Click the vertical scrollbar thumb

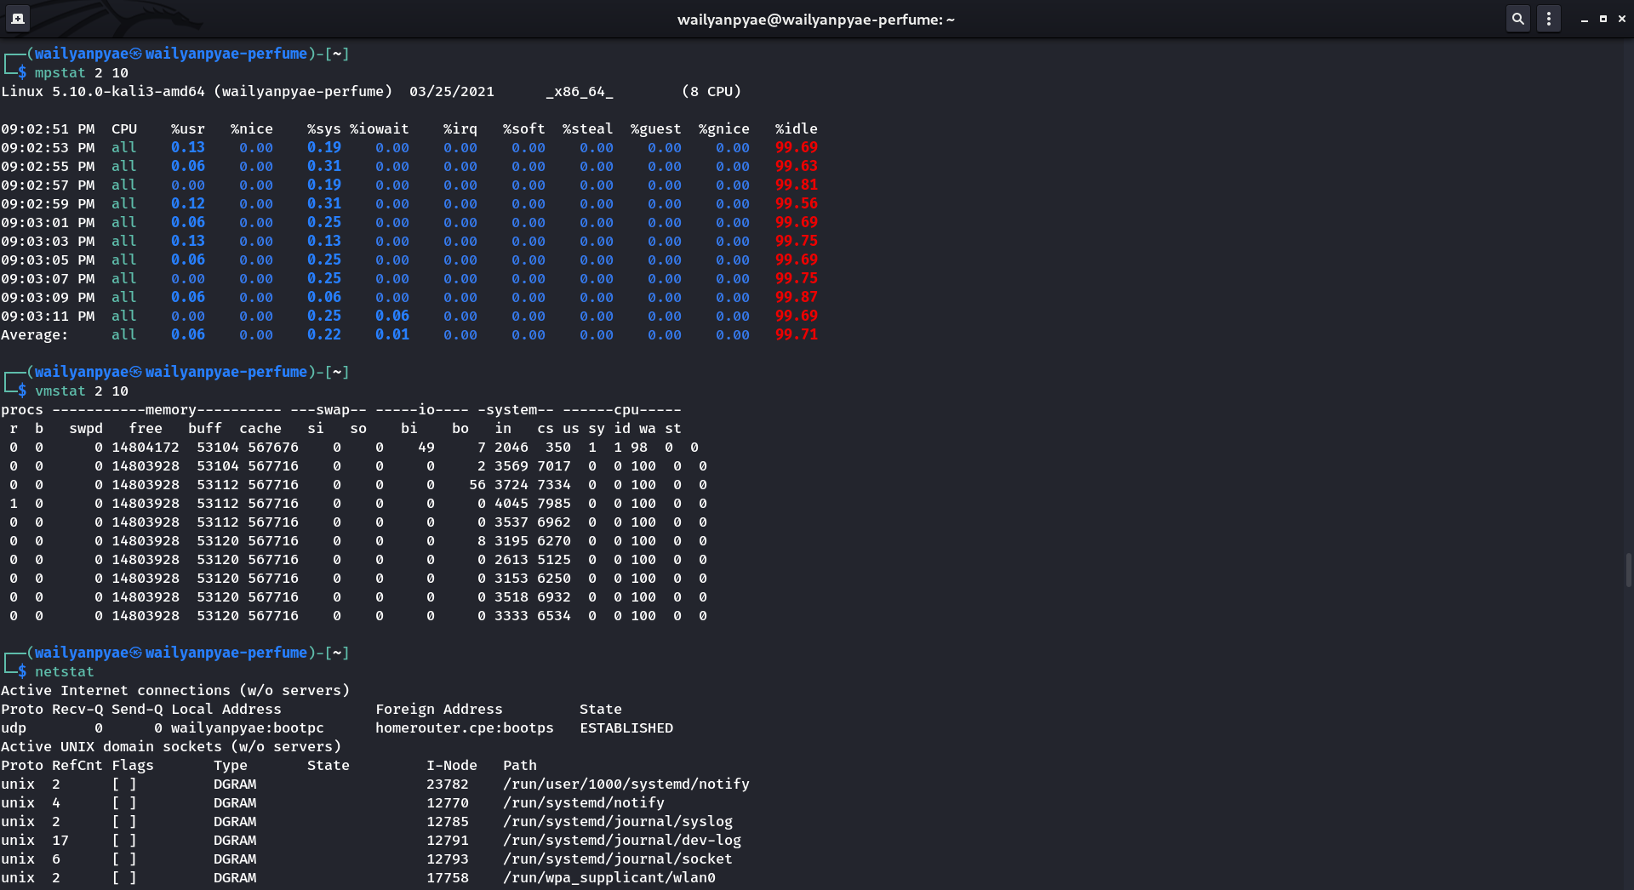click(x=1628, y=569)
